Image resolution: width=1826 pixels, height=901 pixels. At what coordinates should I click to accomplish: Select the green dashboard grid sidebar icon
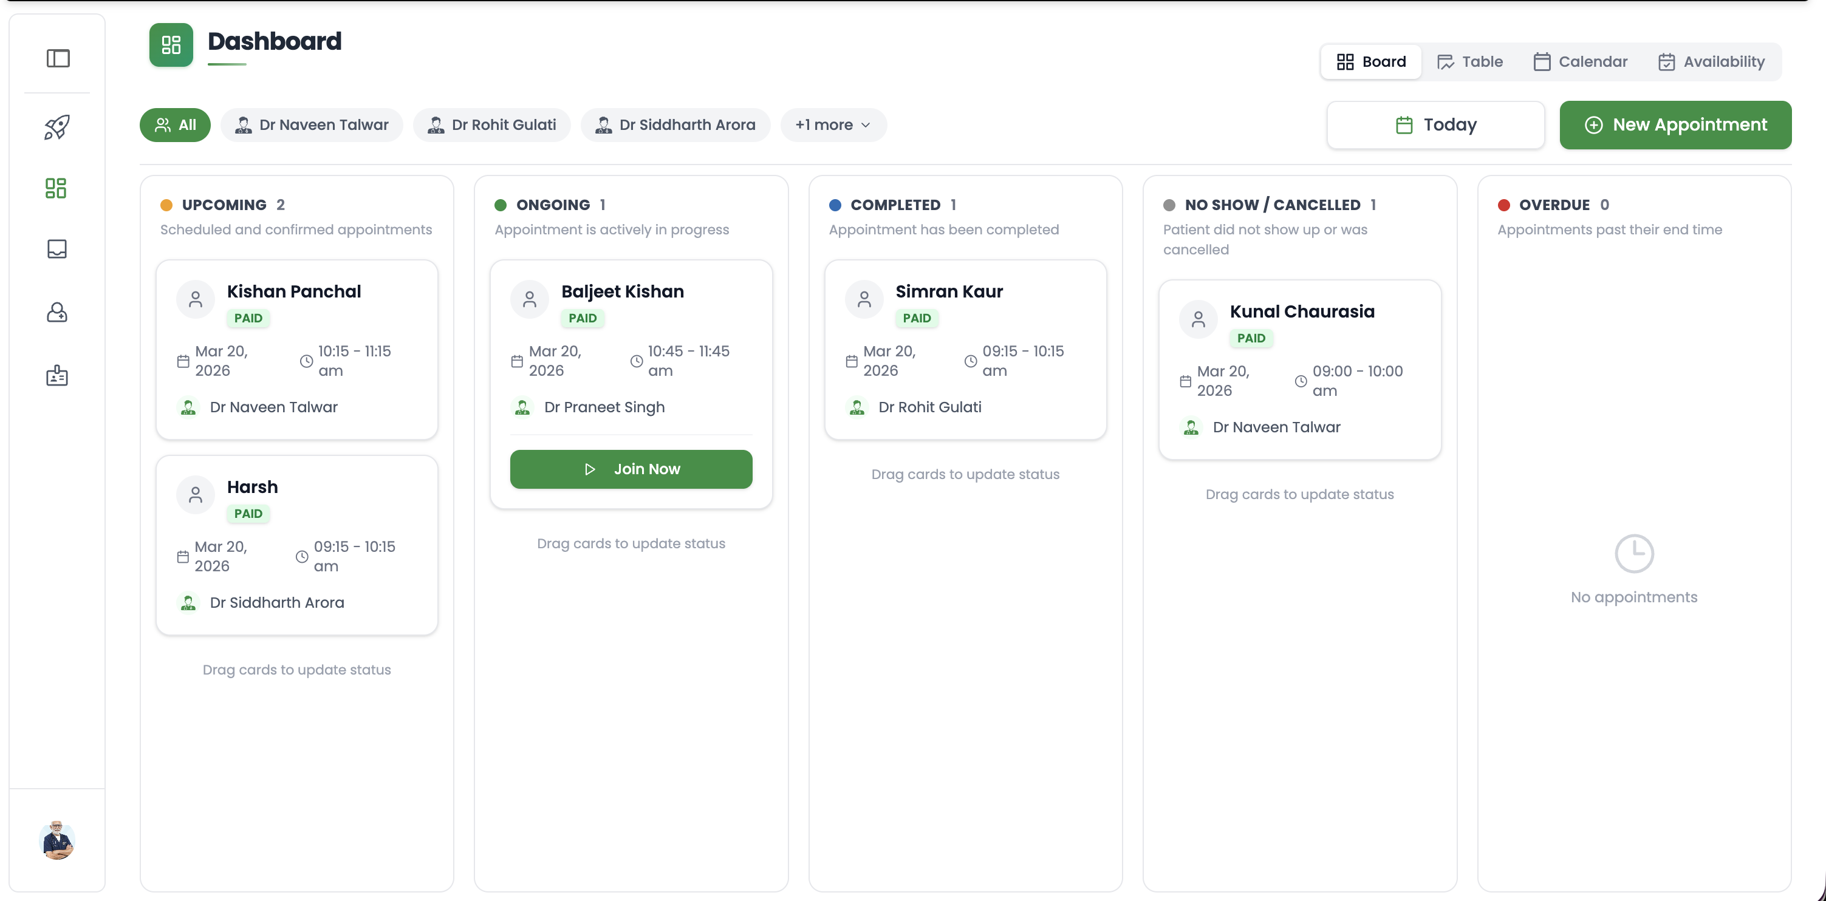pyautogui.click(x=56, y=188)
